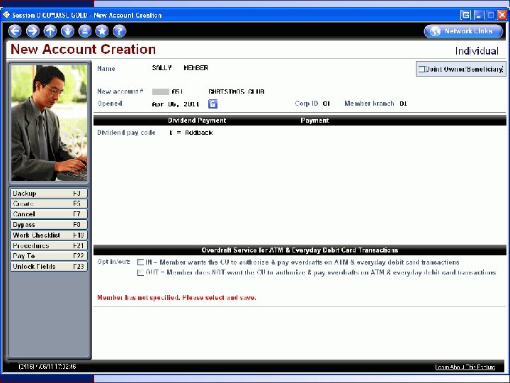This screenshot has width=510, height=383.
Task: Click the up arrow toolbar icon
Action: pyautogui.click(x=50, y=31)
